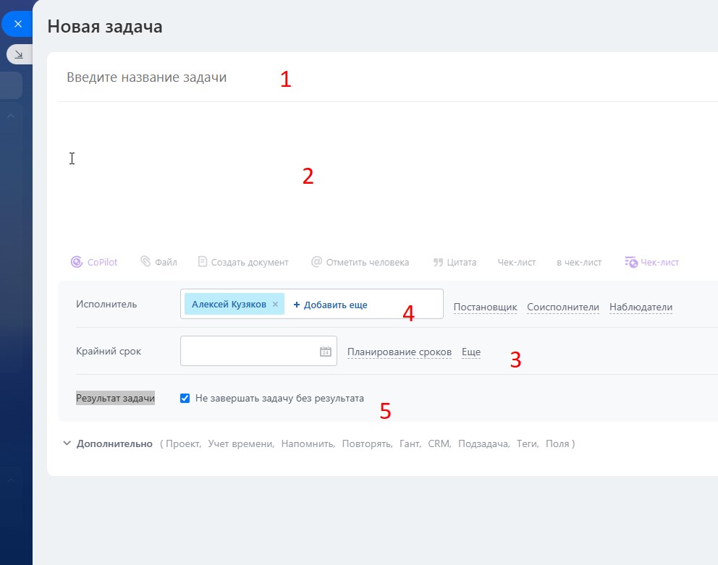718x565 pixels.
Task: Click the Исполнитель label
Action: tap(106, 304)
